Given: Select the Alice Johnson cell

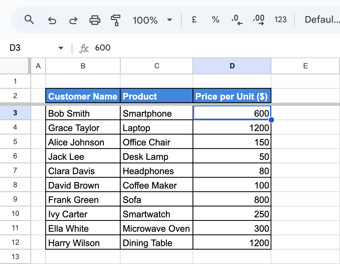Looking at the screenshot, I should pyautogui.click(x=83, y=142).
